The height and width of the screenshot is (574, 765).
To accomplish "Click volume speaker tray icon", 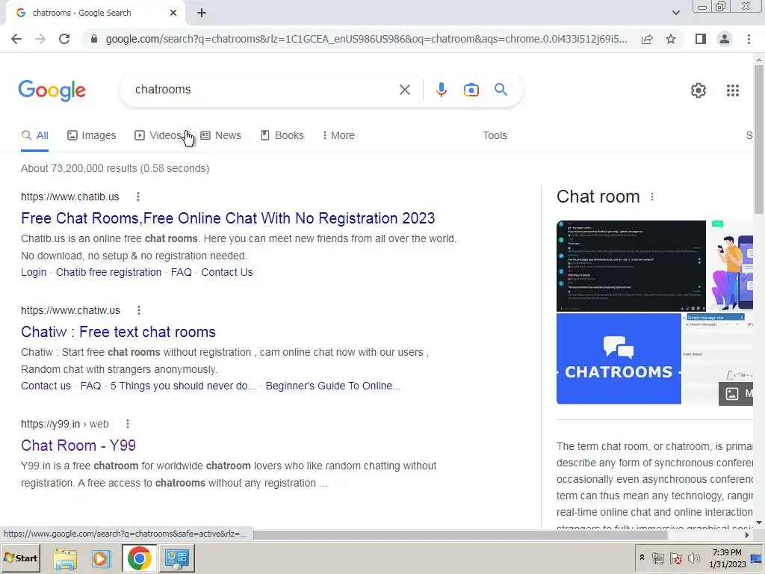I will pyautogui.click(x=693, y=558).
